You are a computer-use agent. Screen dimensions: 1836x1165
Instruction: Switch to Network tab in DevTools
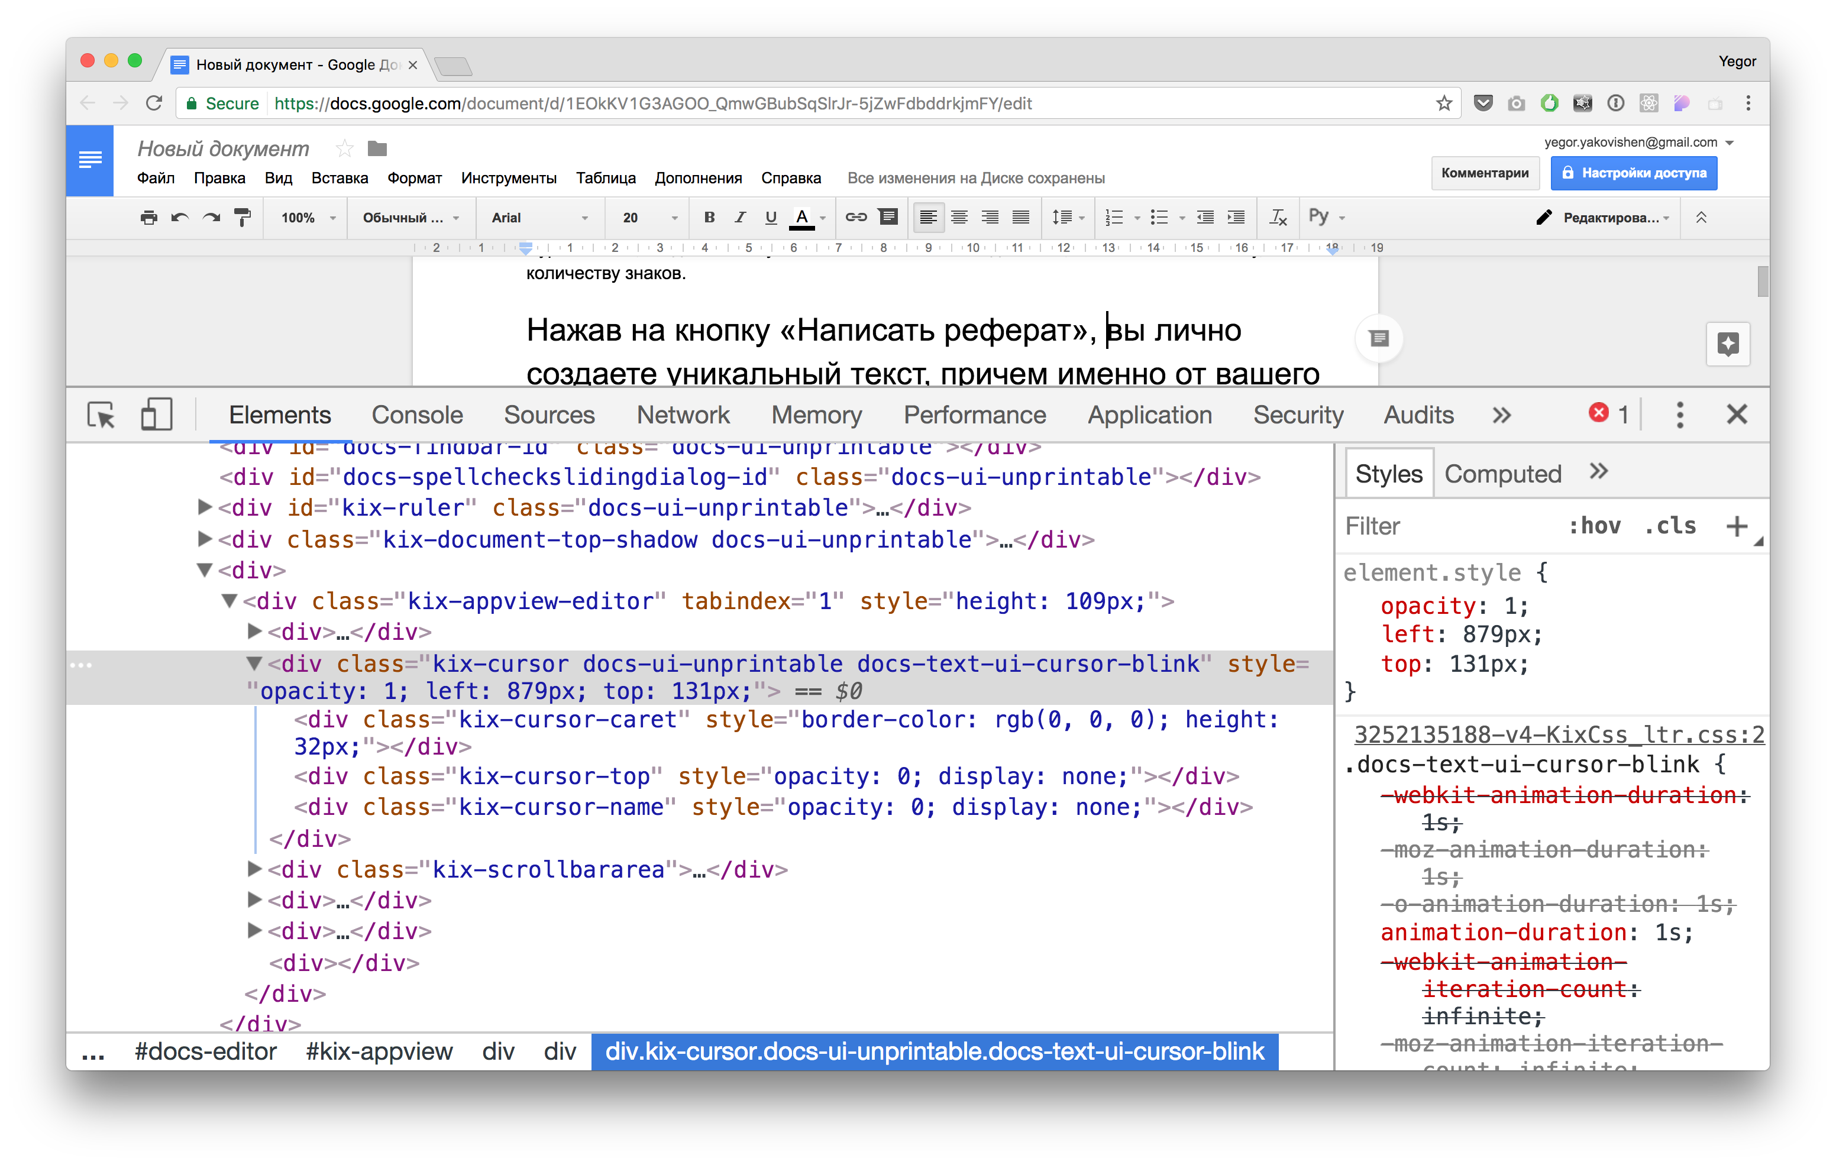[683, 416]
